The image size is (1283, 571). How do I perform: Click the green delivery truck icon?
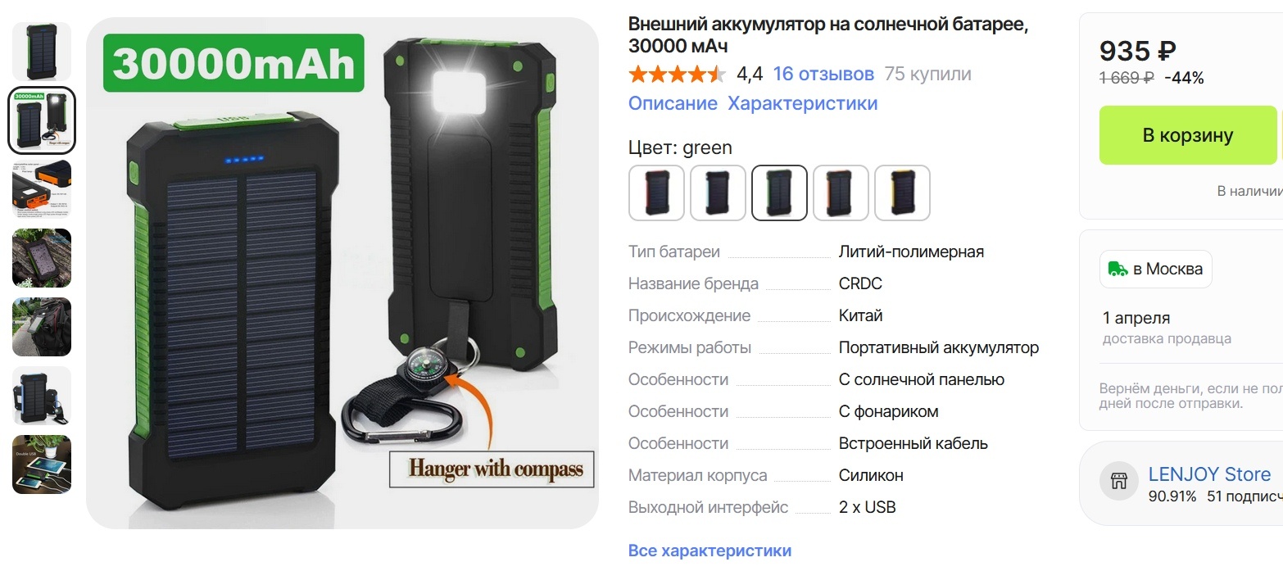click(1118, 269)
